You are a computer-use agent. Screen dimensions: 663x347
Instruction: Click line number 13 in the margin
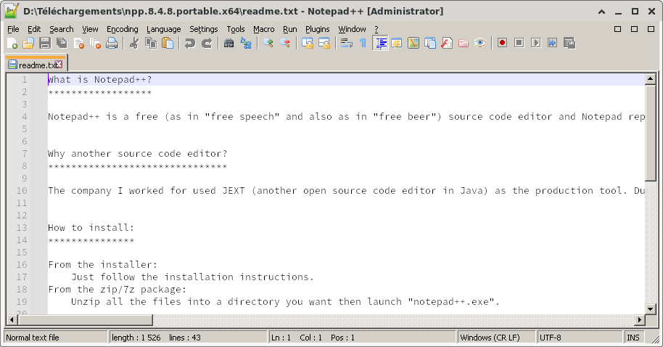point(22,228)
